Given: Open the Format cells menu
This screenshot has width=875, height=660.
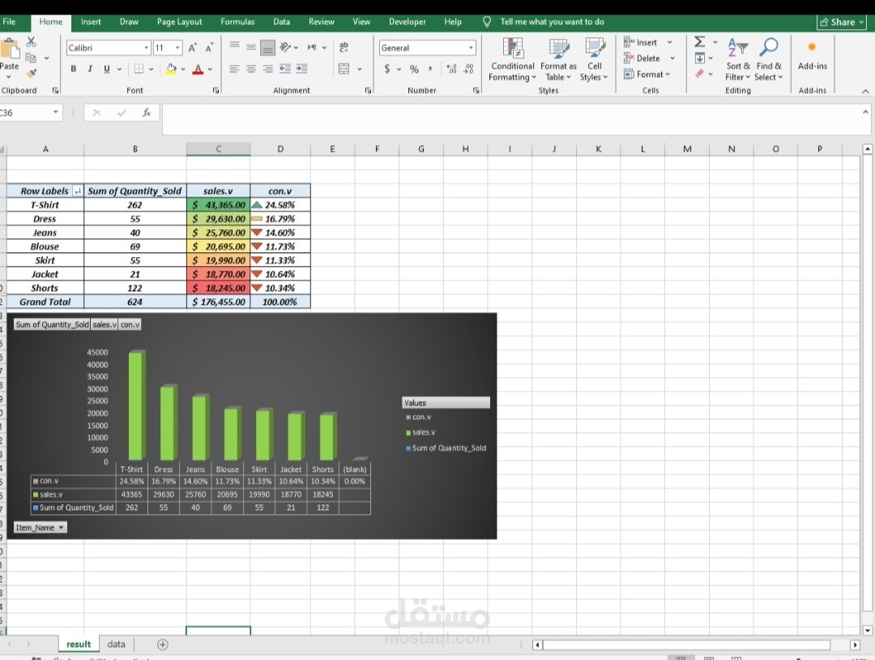Looking at the screenshot, I should click(647, 75).
